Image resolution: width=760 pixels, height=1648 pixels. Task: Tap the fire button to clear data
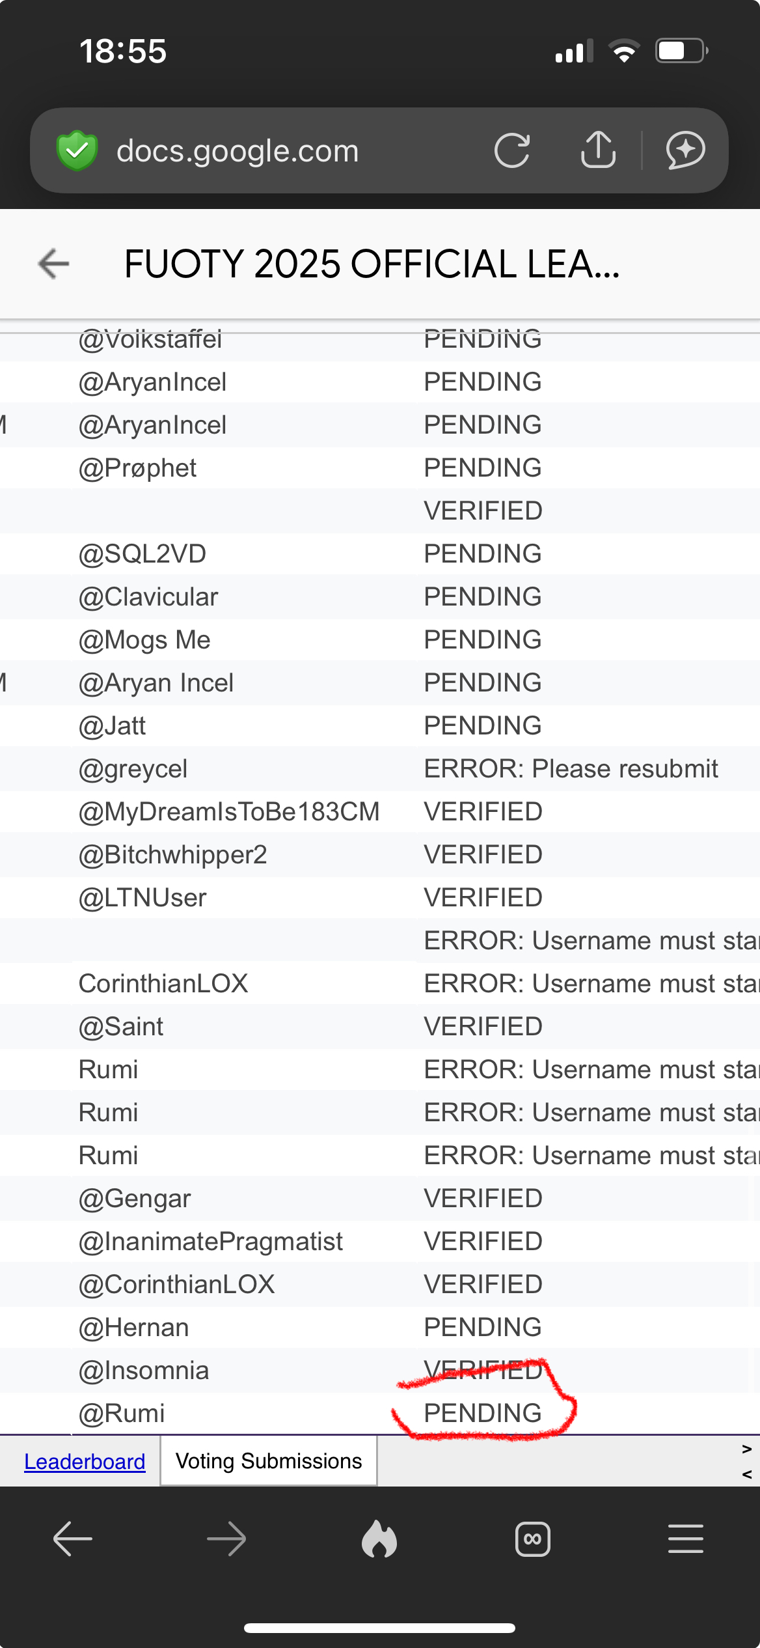379,1539
